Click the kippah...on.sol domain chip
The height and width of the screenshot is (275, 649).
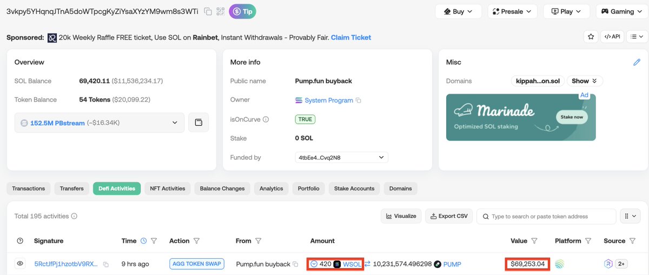tap(538, 81)
